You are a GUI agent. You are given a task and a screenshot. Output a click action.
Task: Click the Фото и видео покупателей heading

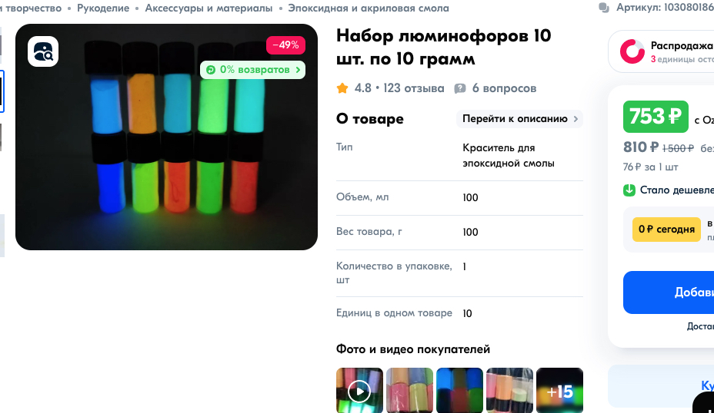coord(413,349)
